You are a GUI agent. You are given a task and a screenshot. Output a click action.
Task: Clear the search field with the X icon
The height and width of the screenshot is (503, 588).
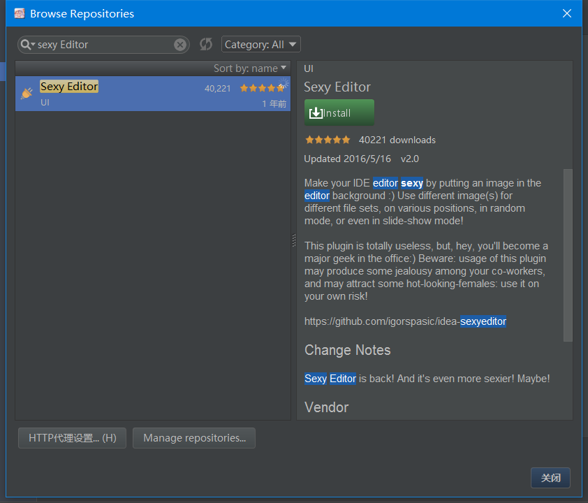tap(180, 45)
